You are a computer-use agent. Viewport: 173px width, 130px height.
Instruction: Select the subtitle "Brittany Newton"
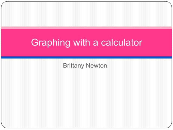pos(85,66)
